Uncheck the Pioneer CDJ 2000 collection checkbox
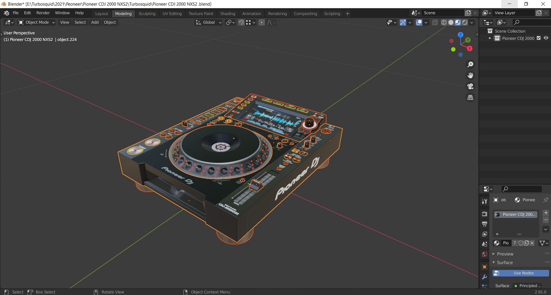Screen dimensions: 551x295 [539, 38]
